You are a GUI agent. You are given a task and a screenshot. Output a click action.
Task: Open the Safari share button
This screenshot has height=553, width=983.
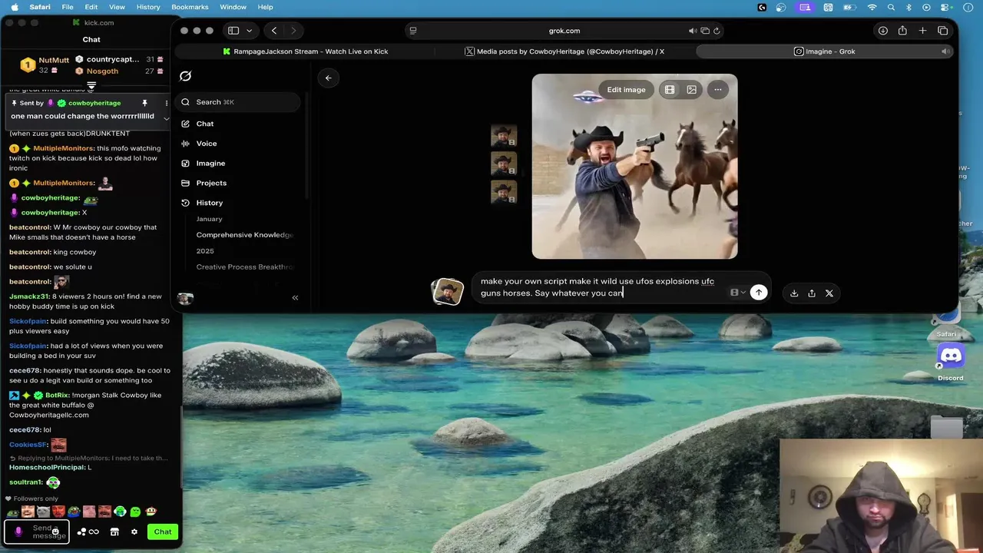point(902,31)
